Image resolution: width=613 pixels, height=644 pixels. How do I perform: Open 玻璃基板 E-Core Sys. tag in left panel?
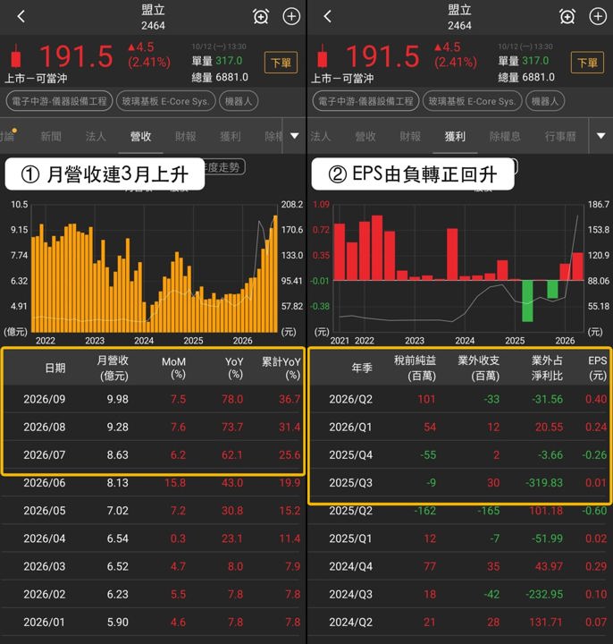(166, 101)
